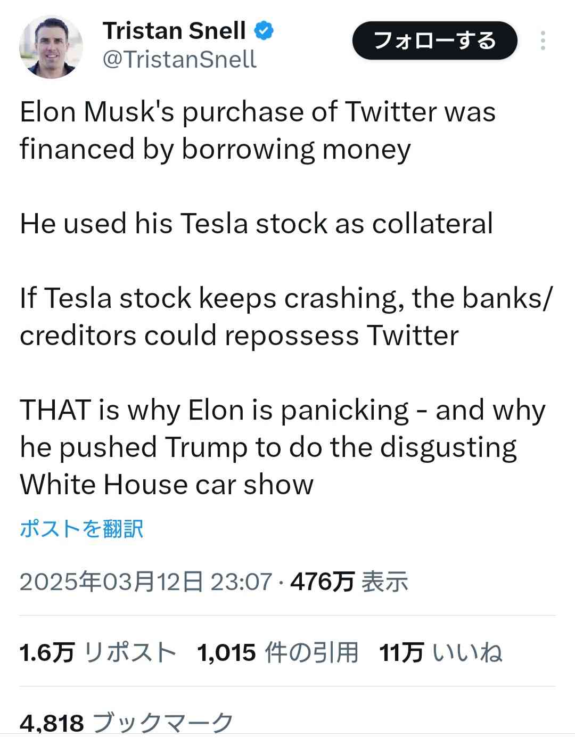The height and width of the screenshot is (753, 575).
Task: Click the 2025年03月12日 23:07 timestamp
Action: click(146, 582)
